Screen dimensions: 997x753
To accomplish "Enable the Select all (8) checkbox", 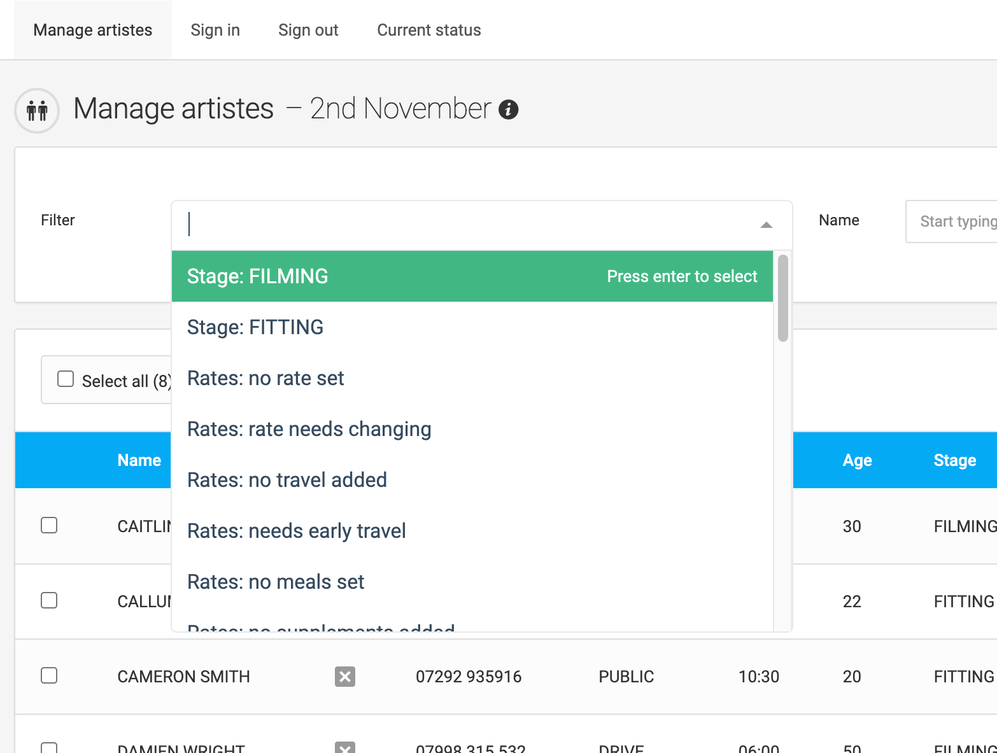I will pos(66,378).
